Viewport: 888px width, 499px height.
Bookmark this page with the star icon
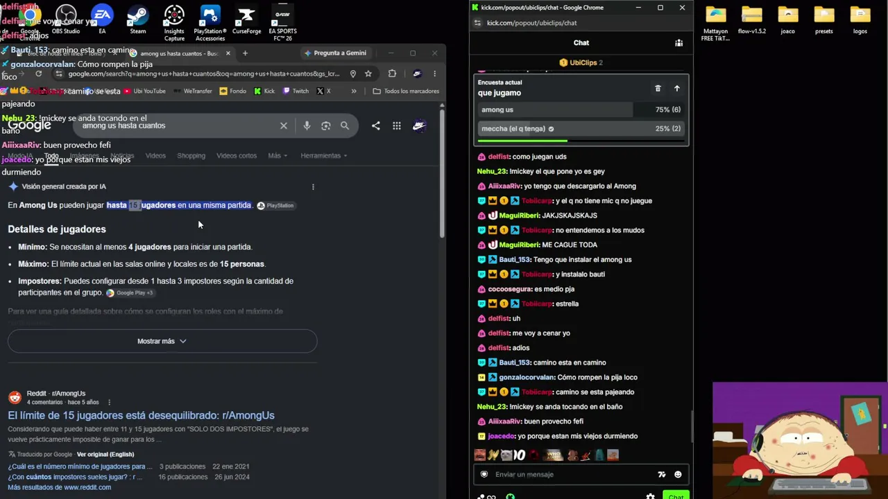368,73
